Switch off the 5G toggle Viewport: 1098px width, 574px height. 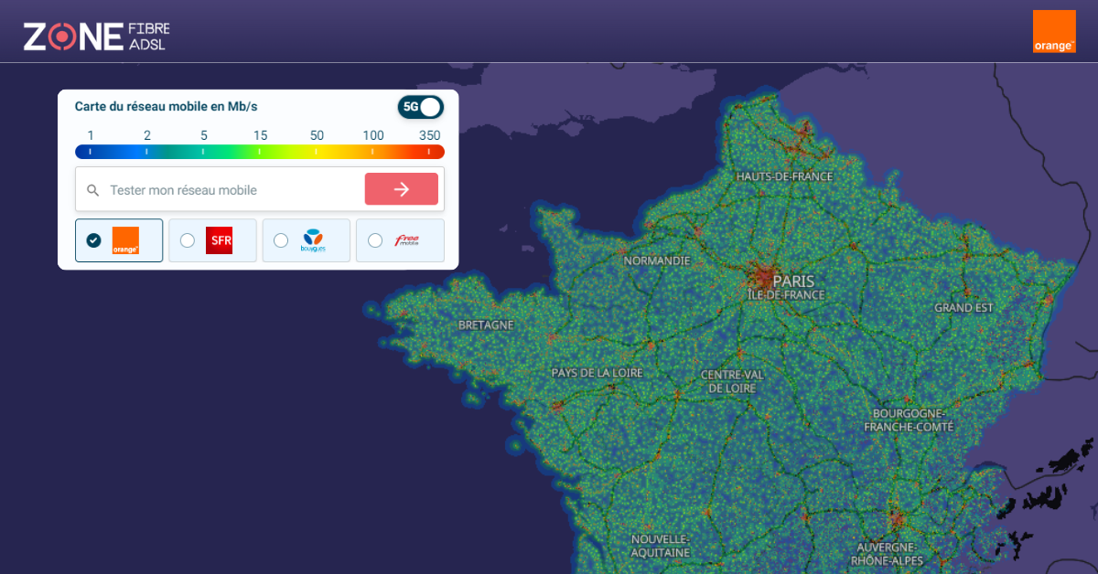pos(420,107)
